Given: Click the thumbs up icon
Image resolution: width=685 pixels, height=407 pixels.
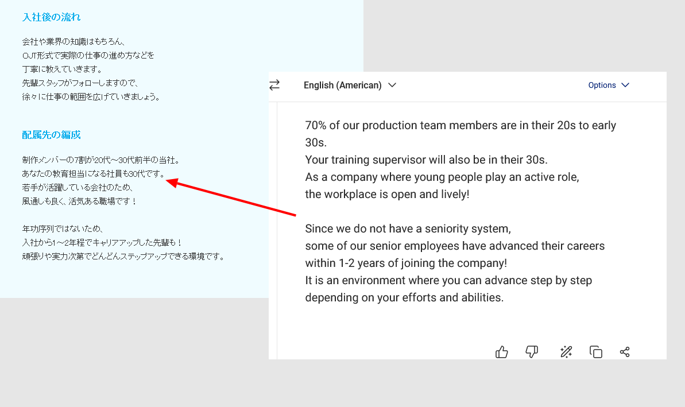Looking at the screenshot, I should coord(501,351).
